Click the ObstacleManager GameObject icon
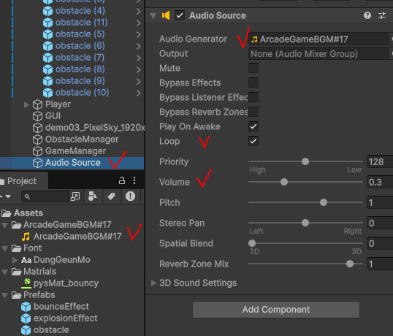The image size is (393, 336). coord(37,140)
